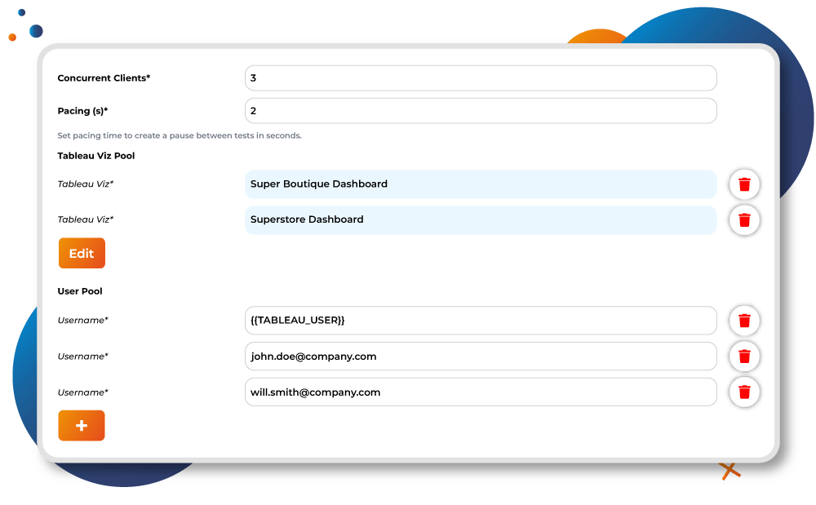Click Username* label beside {{TABLEAU_USER}}
Image resolution: width=816 pixels, height=505 pixels.
point(82,321)
